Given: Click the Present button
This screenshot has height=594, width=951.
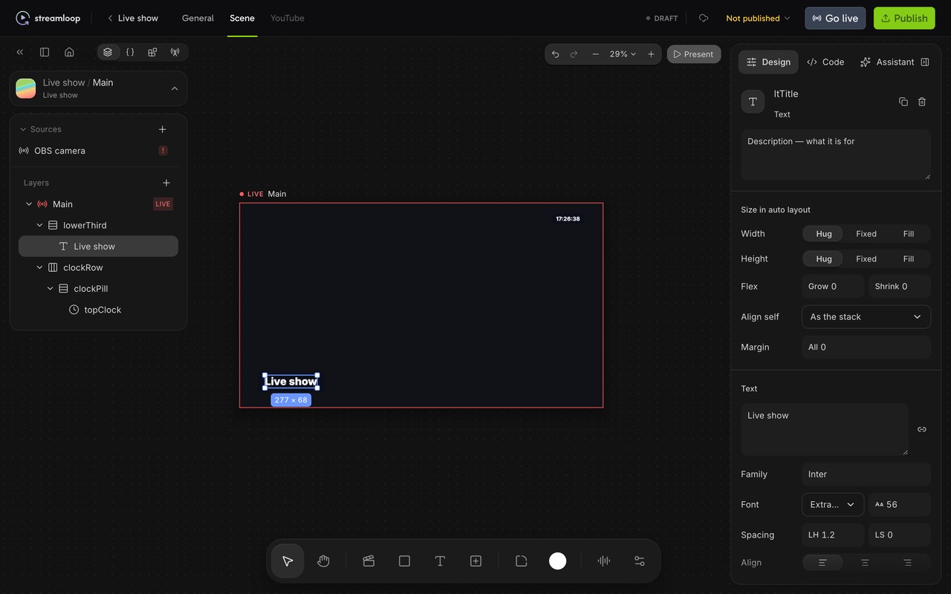Looking at the screenshot, I should click(694, 54).
